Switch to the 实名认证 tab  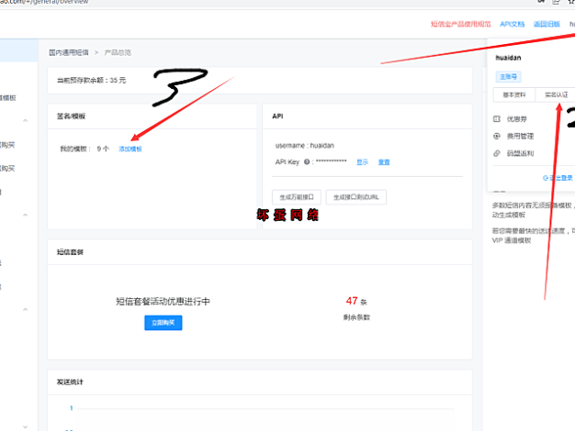556,94
